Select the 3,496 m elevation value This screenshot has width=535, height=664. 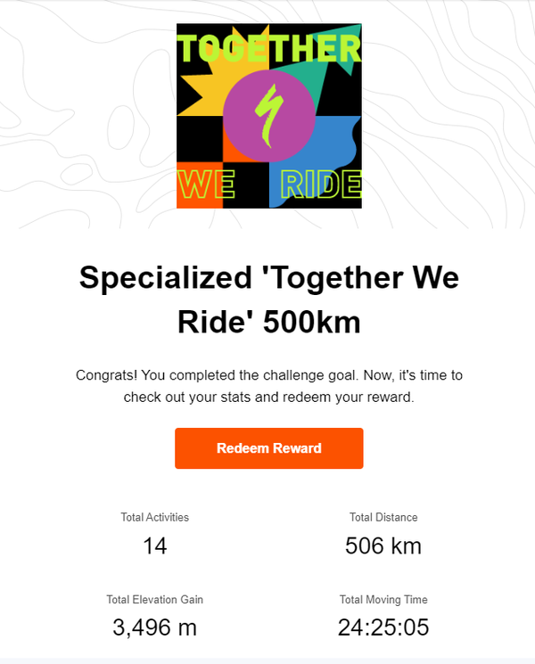click(155, 627)
